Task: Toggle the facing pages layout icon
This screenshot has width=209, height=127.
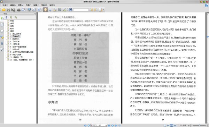Action: [x=171, y=125]
